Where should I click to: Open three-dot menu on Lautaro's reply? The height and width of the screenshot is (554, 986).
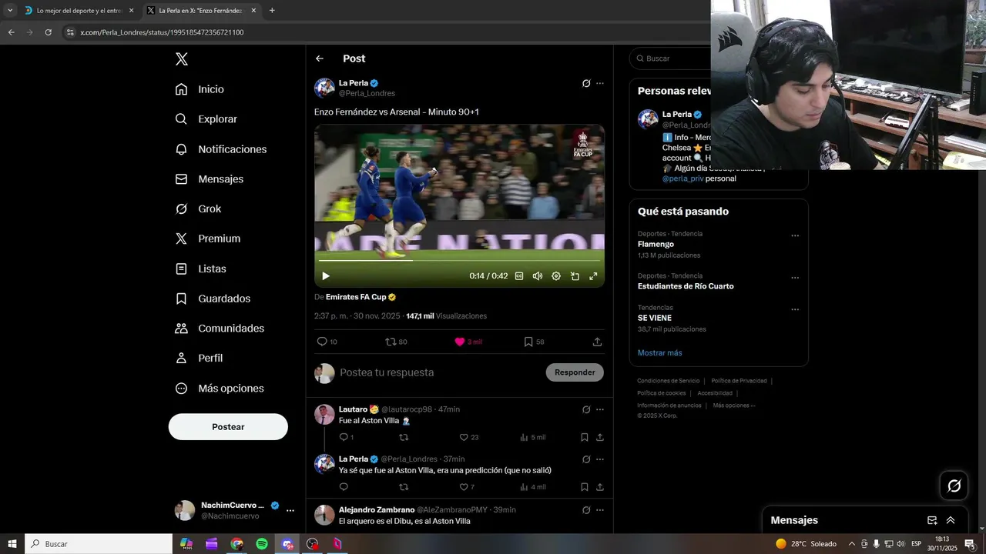(x=600, y=409)
